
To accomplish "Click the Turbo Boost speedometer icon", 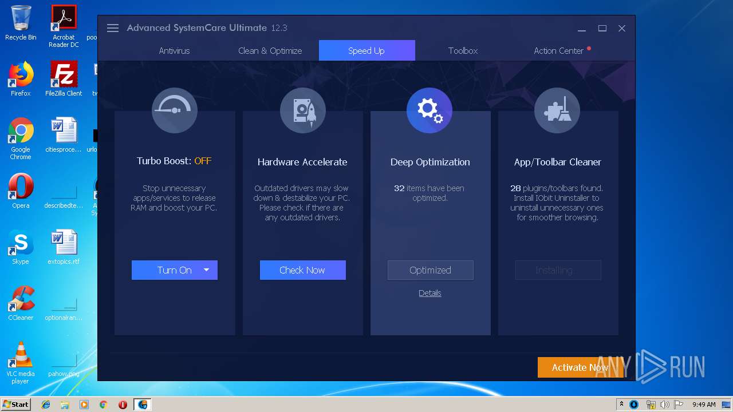I will [175, 110].
